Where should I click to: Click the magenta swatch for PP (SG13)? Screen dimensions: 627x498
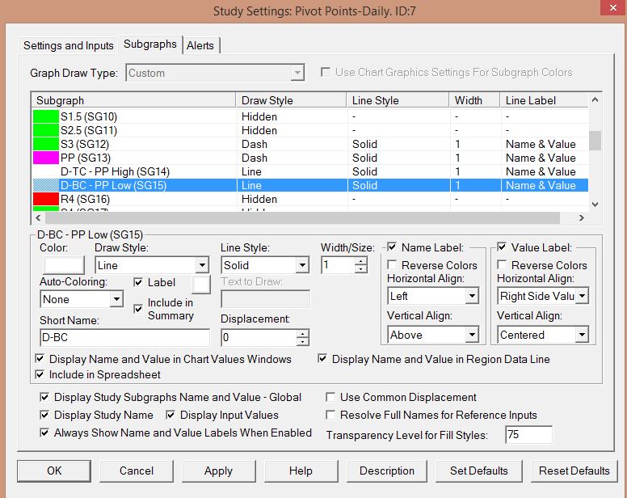point(45,158)
